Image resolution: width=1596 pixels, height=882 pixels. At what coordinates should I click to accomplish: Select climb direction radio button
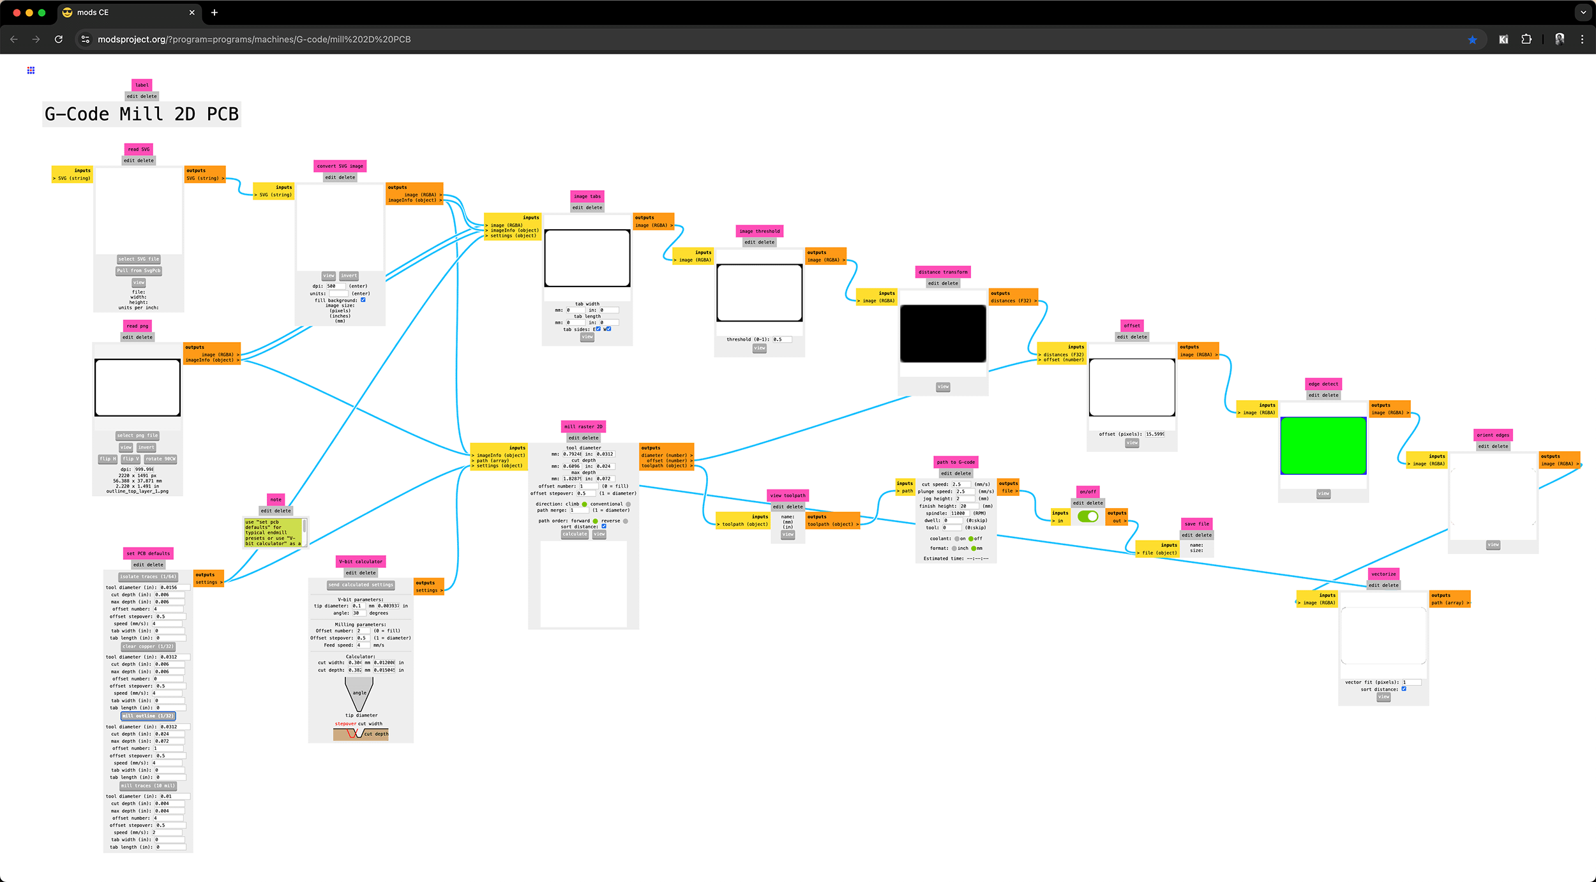[584, 504]
